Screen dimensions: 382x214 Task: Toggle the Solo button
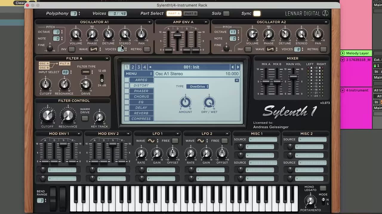point(227,13)
